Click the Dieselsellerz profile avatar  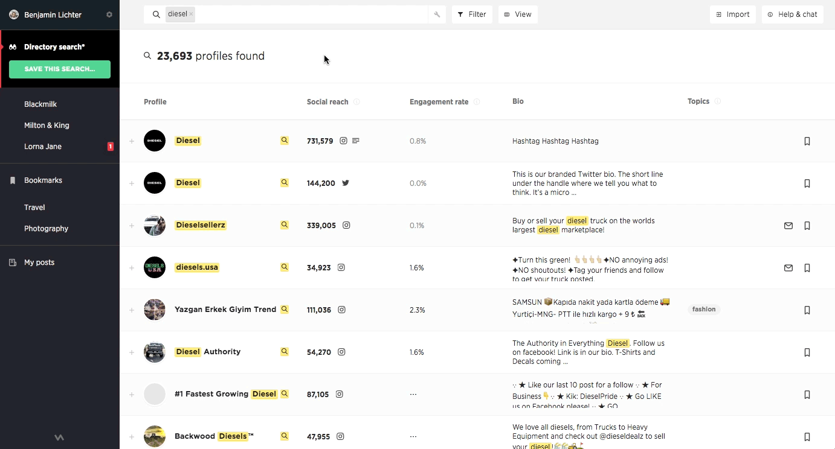[155, 225]
